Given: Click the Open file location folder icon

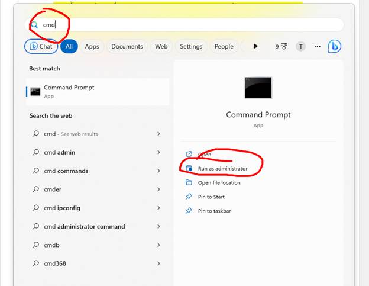Looking at the screenshot, I should point(189,182).
